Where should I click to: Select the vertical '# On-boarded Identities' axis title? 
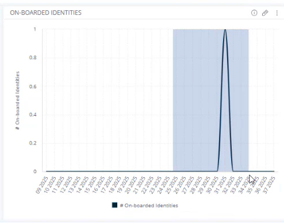pyautogui.click(x=17, y=100)
